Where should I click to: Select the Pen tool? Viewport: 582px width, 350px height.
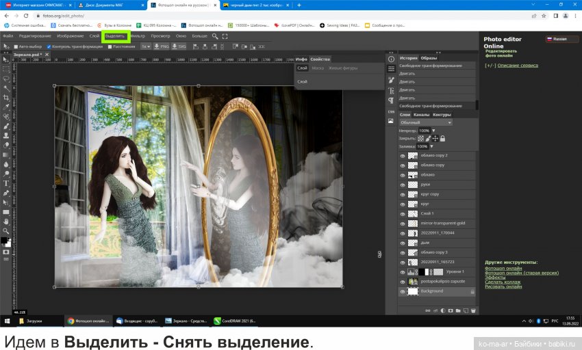(x=6, y=193)
